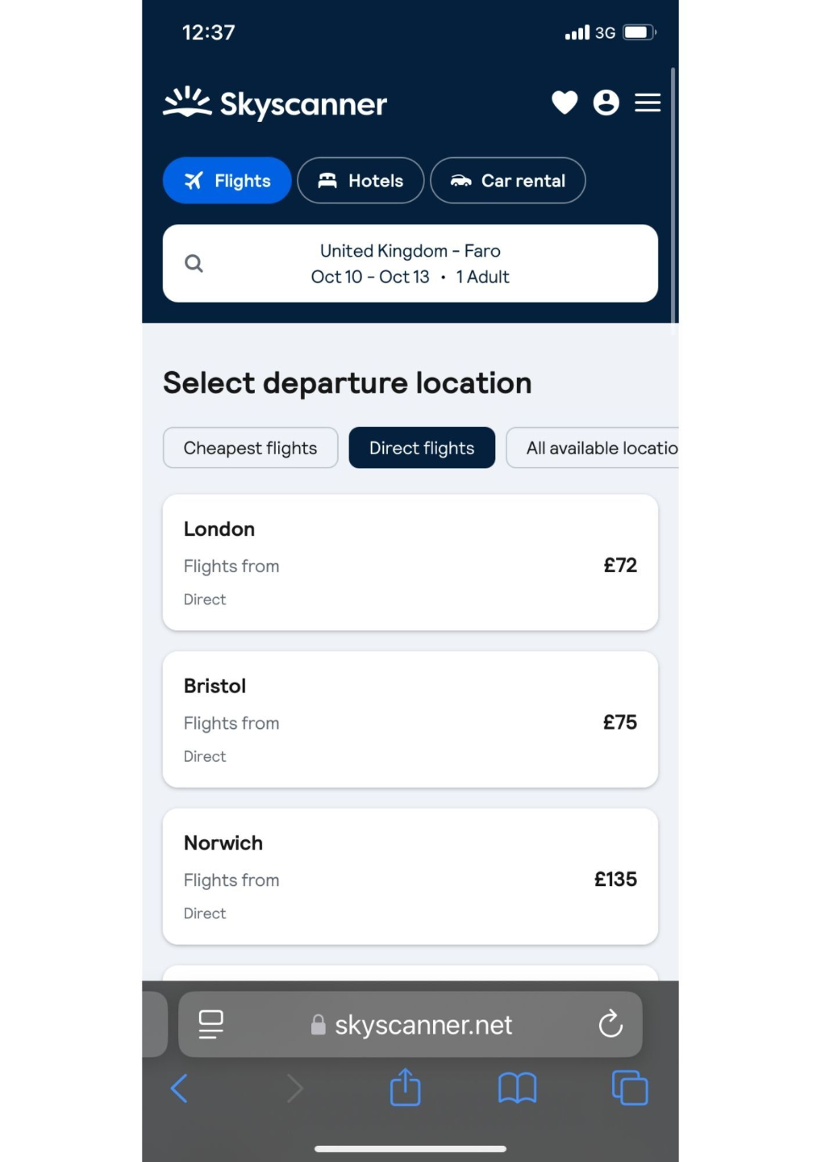Screen dimensions: 821x1162
Task: Tap the Safari share icon
Action: 405,1088
